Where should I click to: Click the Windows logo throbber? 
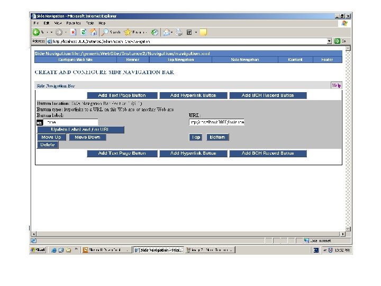coord(344,23)
